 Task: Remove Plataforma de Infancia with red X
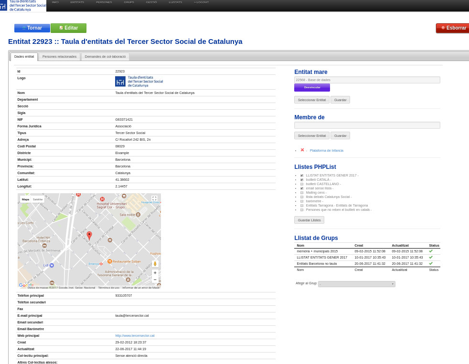click(302, 150)
